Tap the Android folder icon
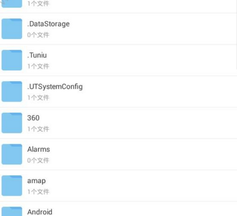The height and width of the screenshot is (216, 237). [x=12, y=211]
